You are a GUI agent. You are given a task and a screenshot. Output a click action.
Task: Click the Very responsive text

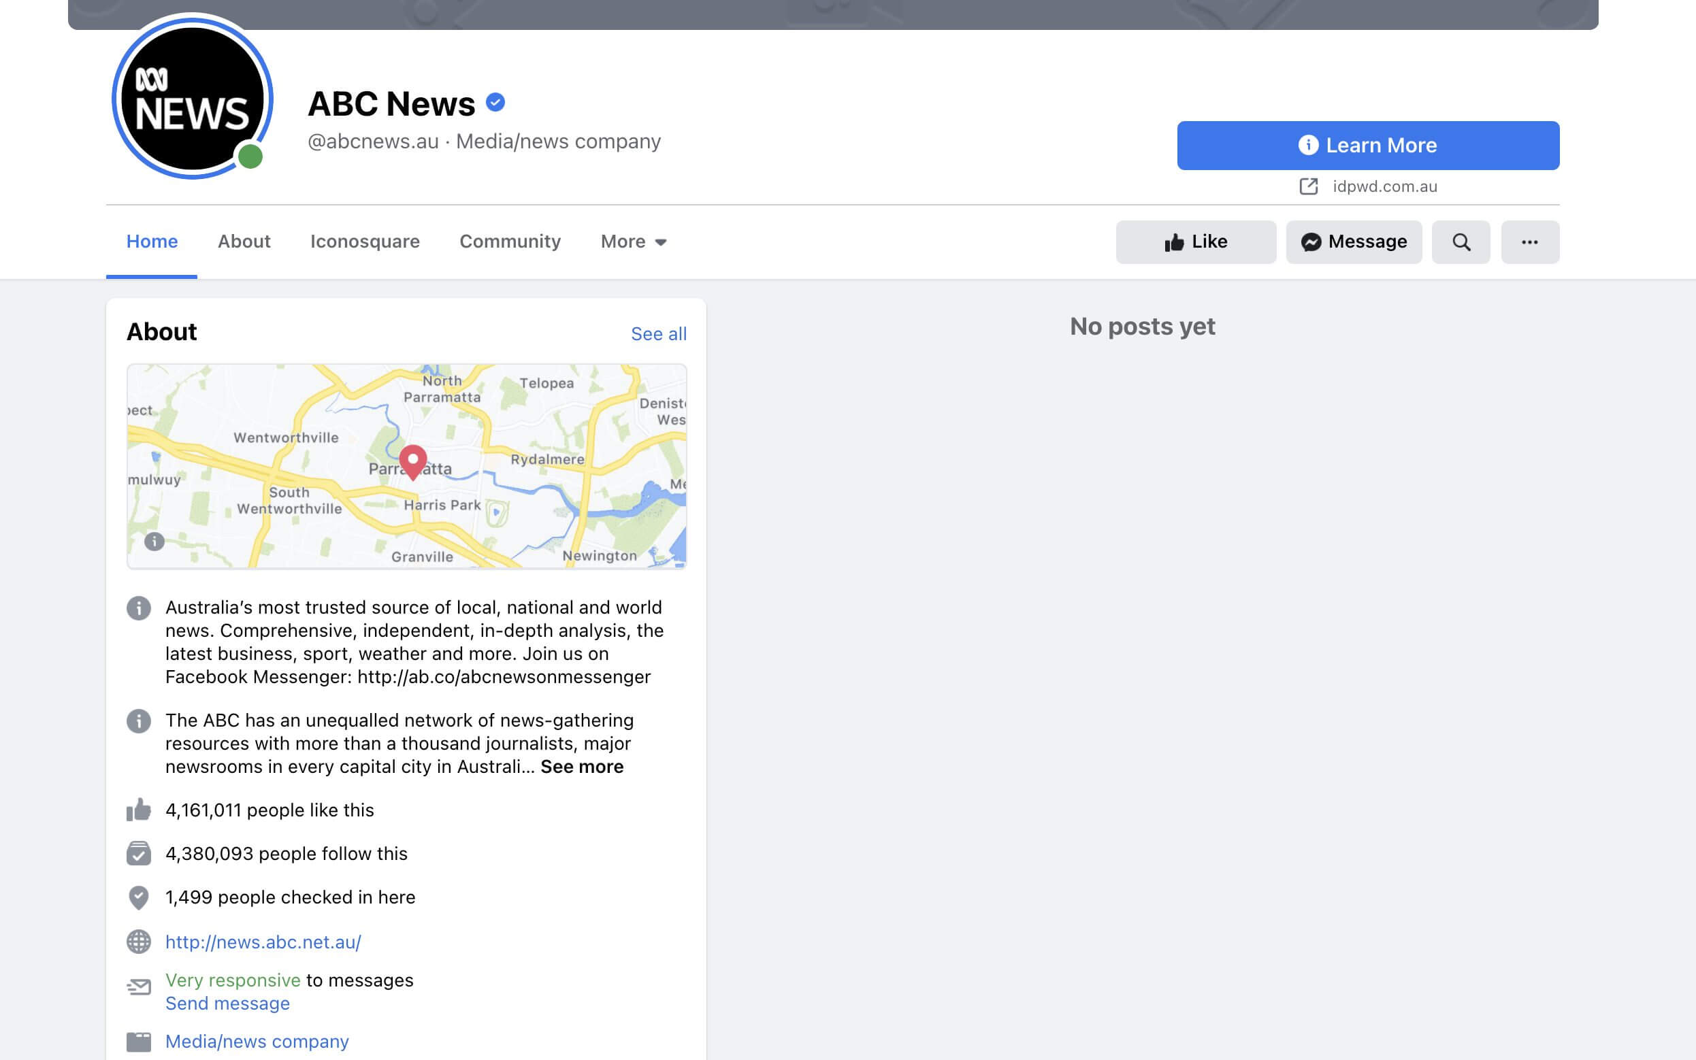pos(233,980)
